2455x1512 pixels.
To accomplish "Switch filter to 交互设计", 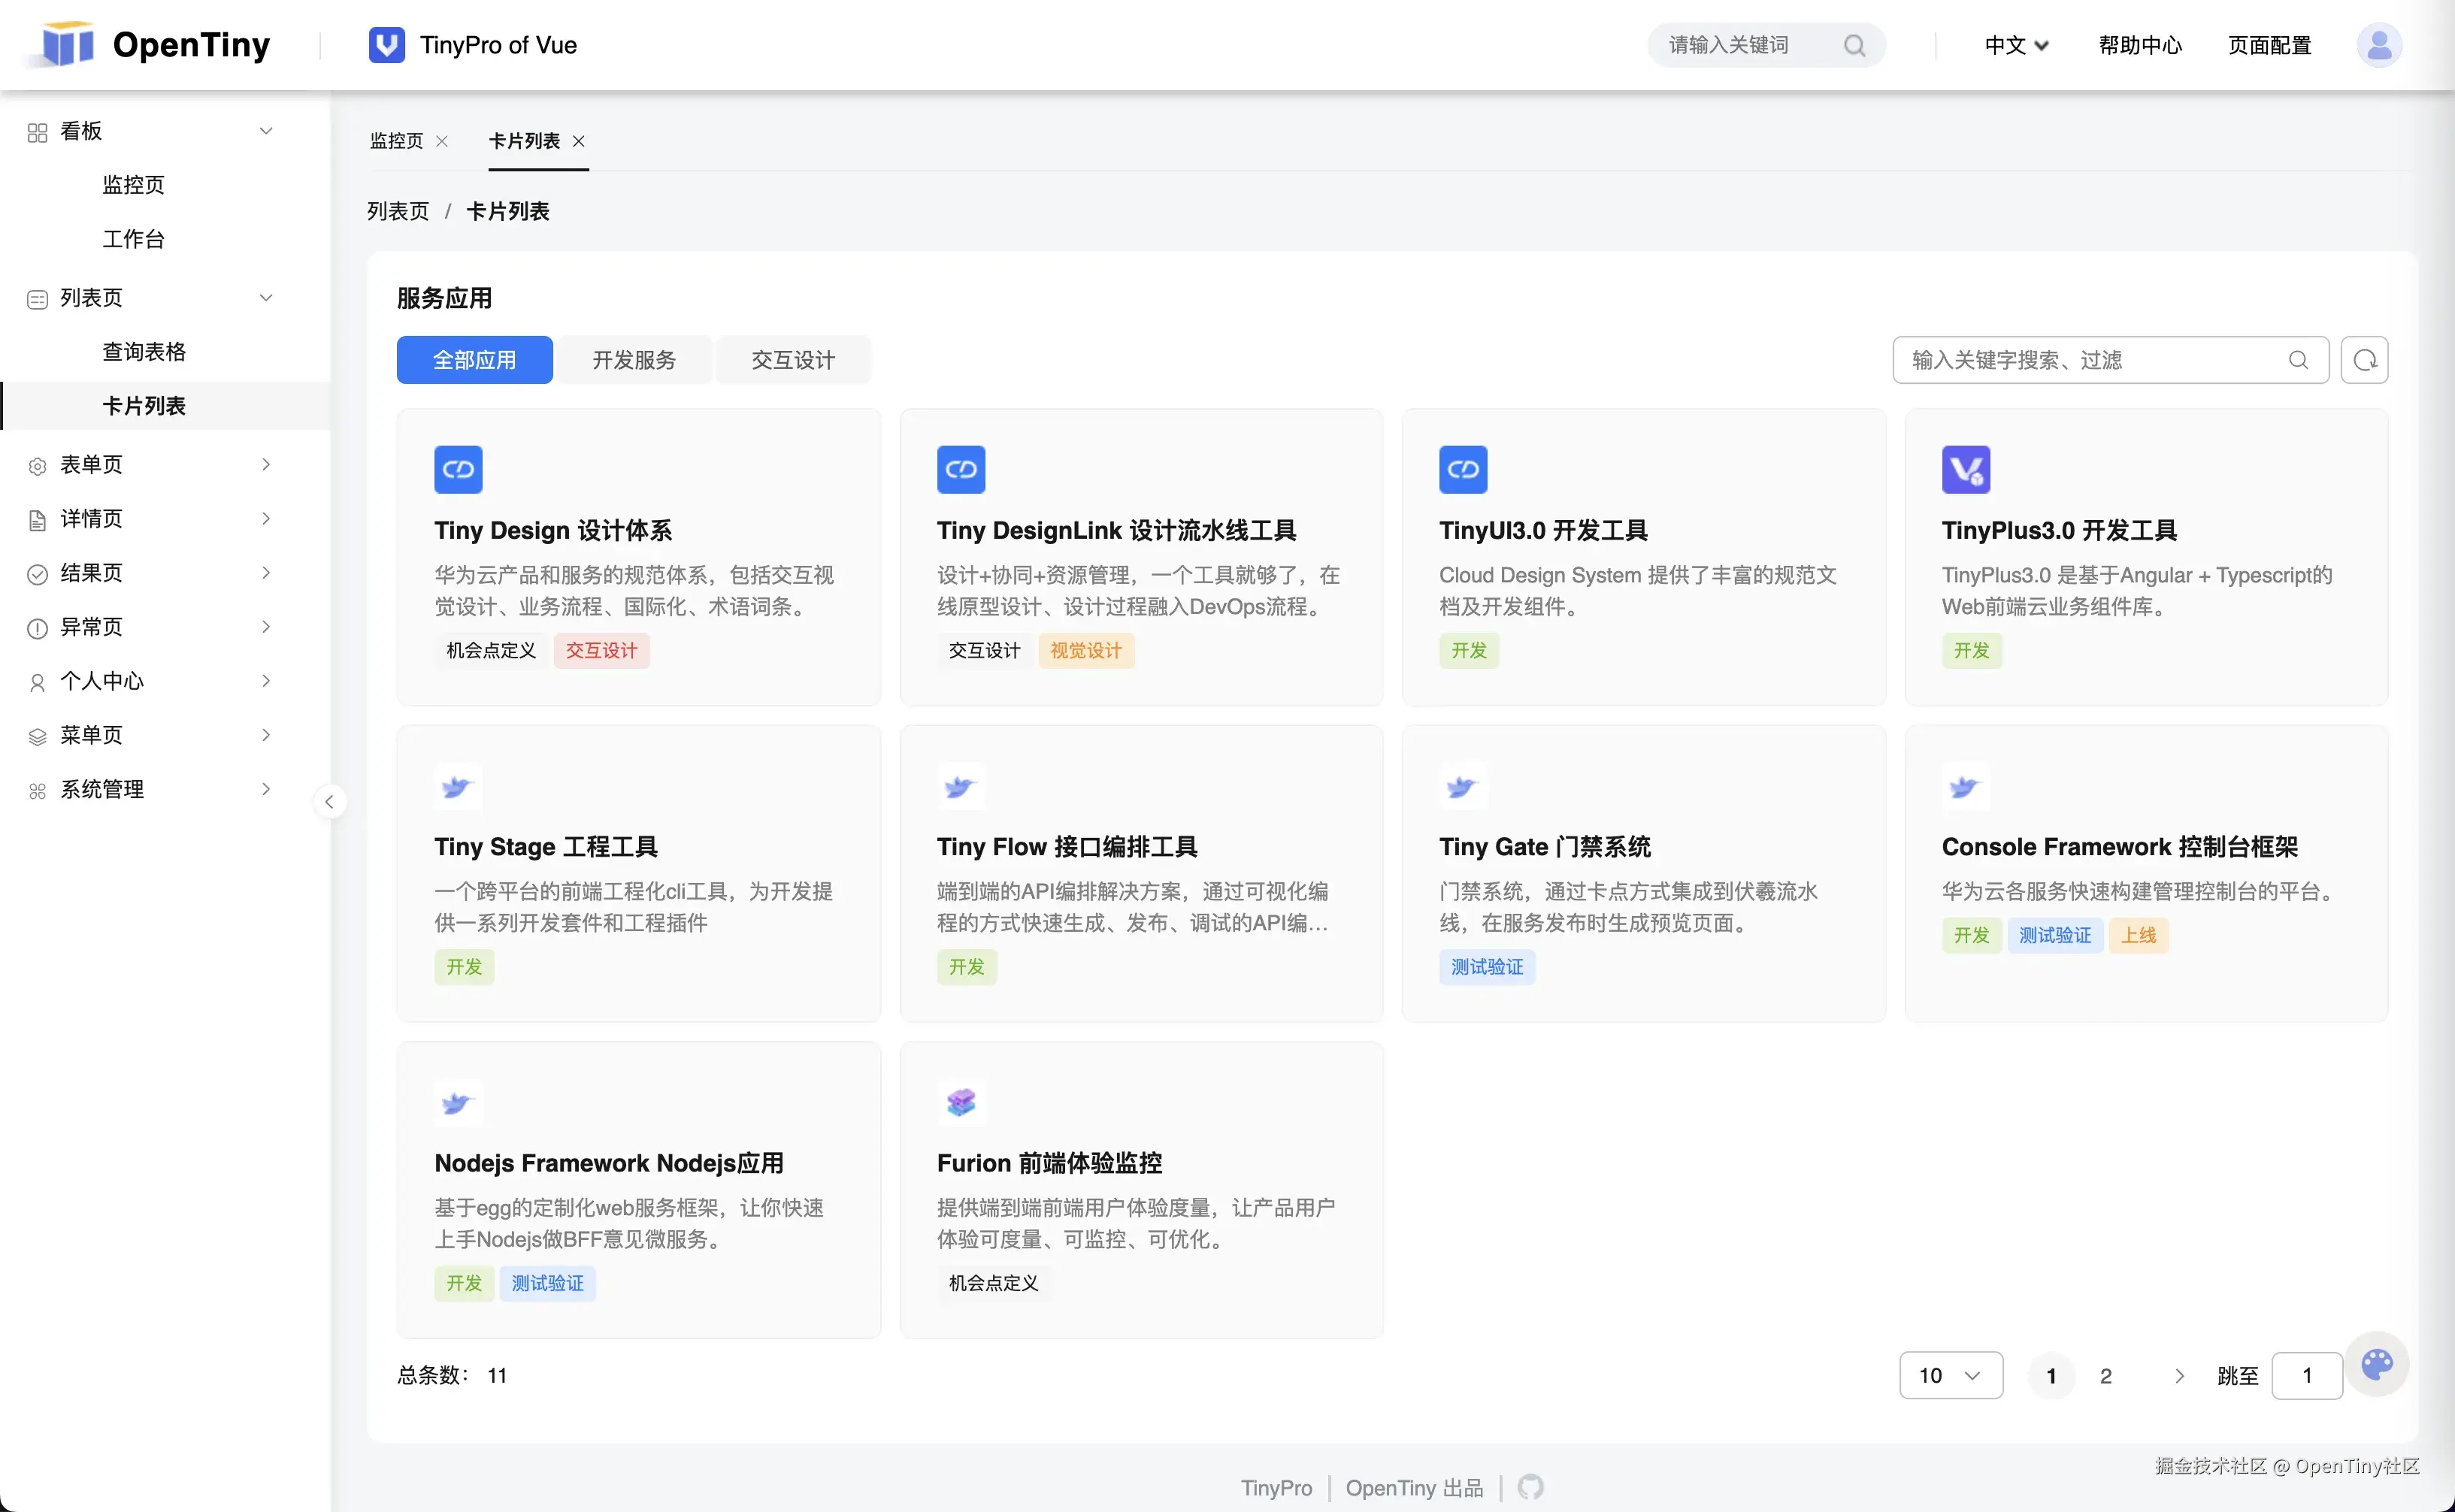I will click(x=793, y=359).
